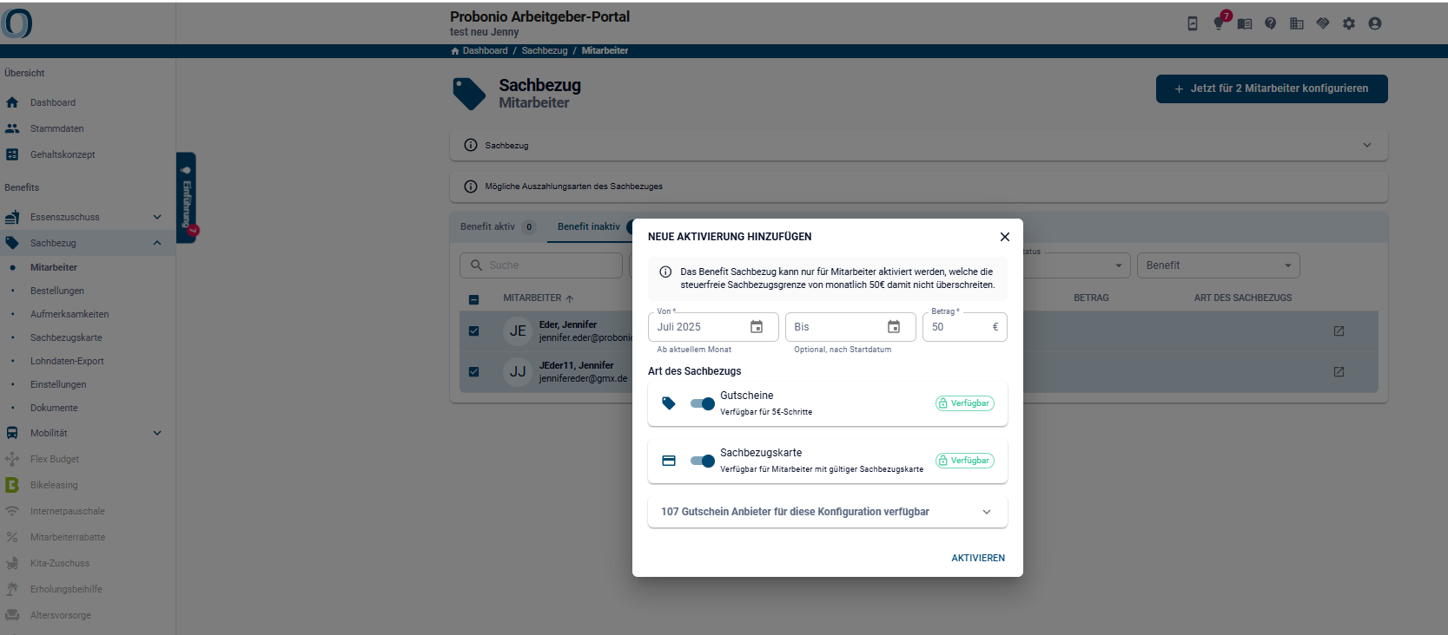Click the Mitarbeiterrabatte percent icon
1448x635 pixels.
click(12, 537)
